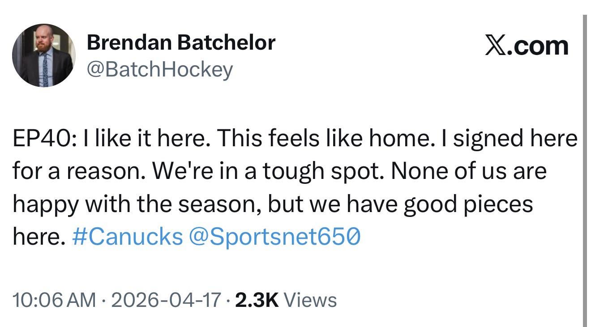This screenshot has height=327, width=591.
Task: Click the vertical scrollbar on right edge
Action: pyautogui.click(x=585, y=170)
